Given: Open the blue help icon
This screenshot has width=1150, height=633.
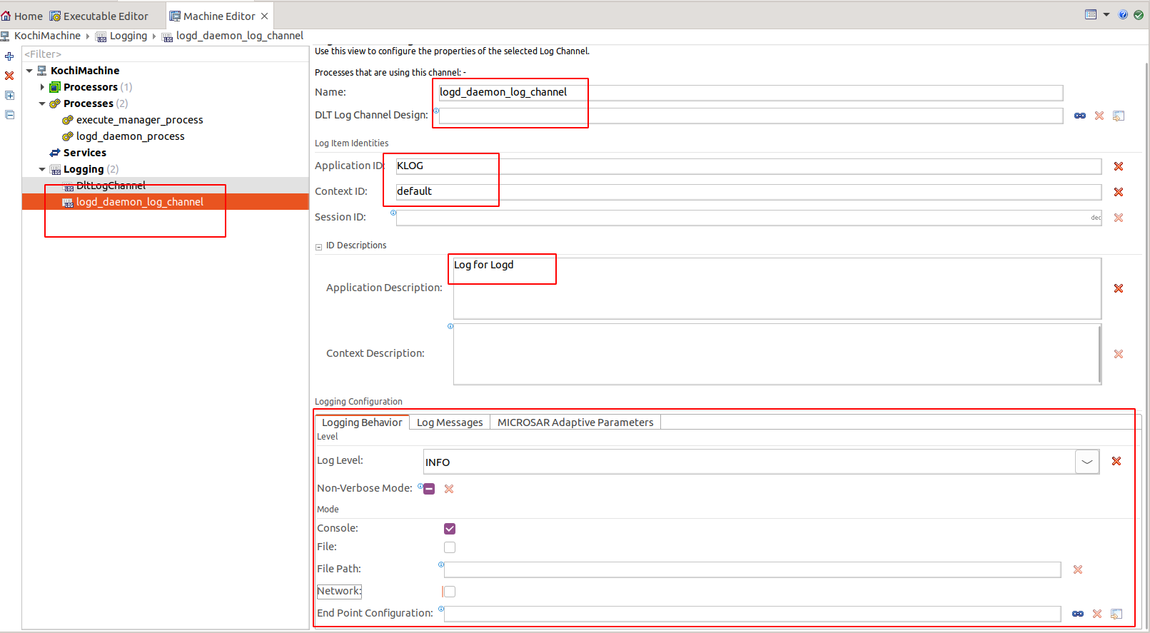Looking at the screenshot, I should (1123, 15).
